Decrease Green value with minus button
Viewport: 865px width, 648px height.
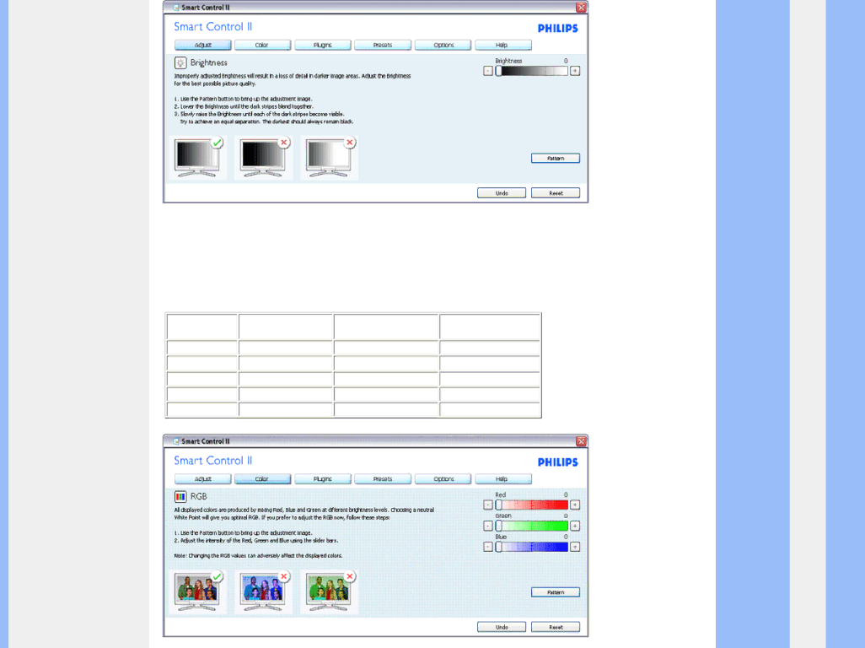coord(487,526)
